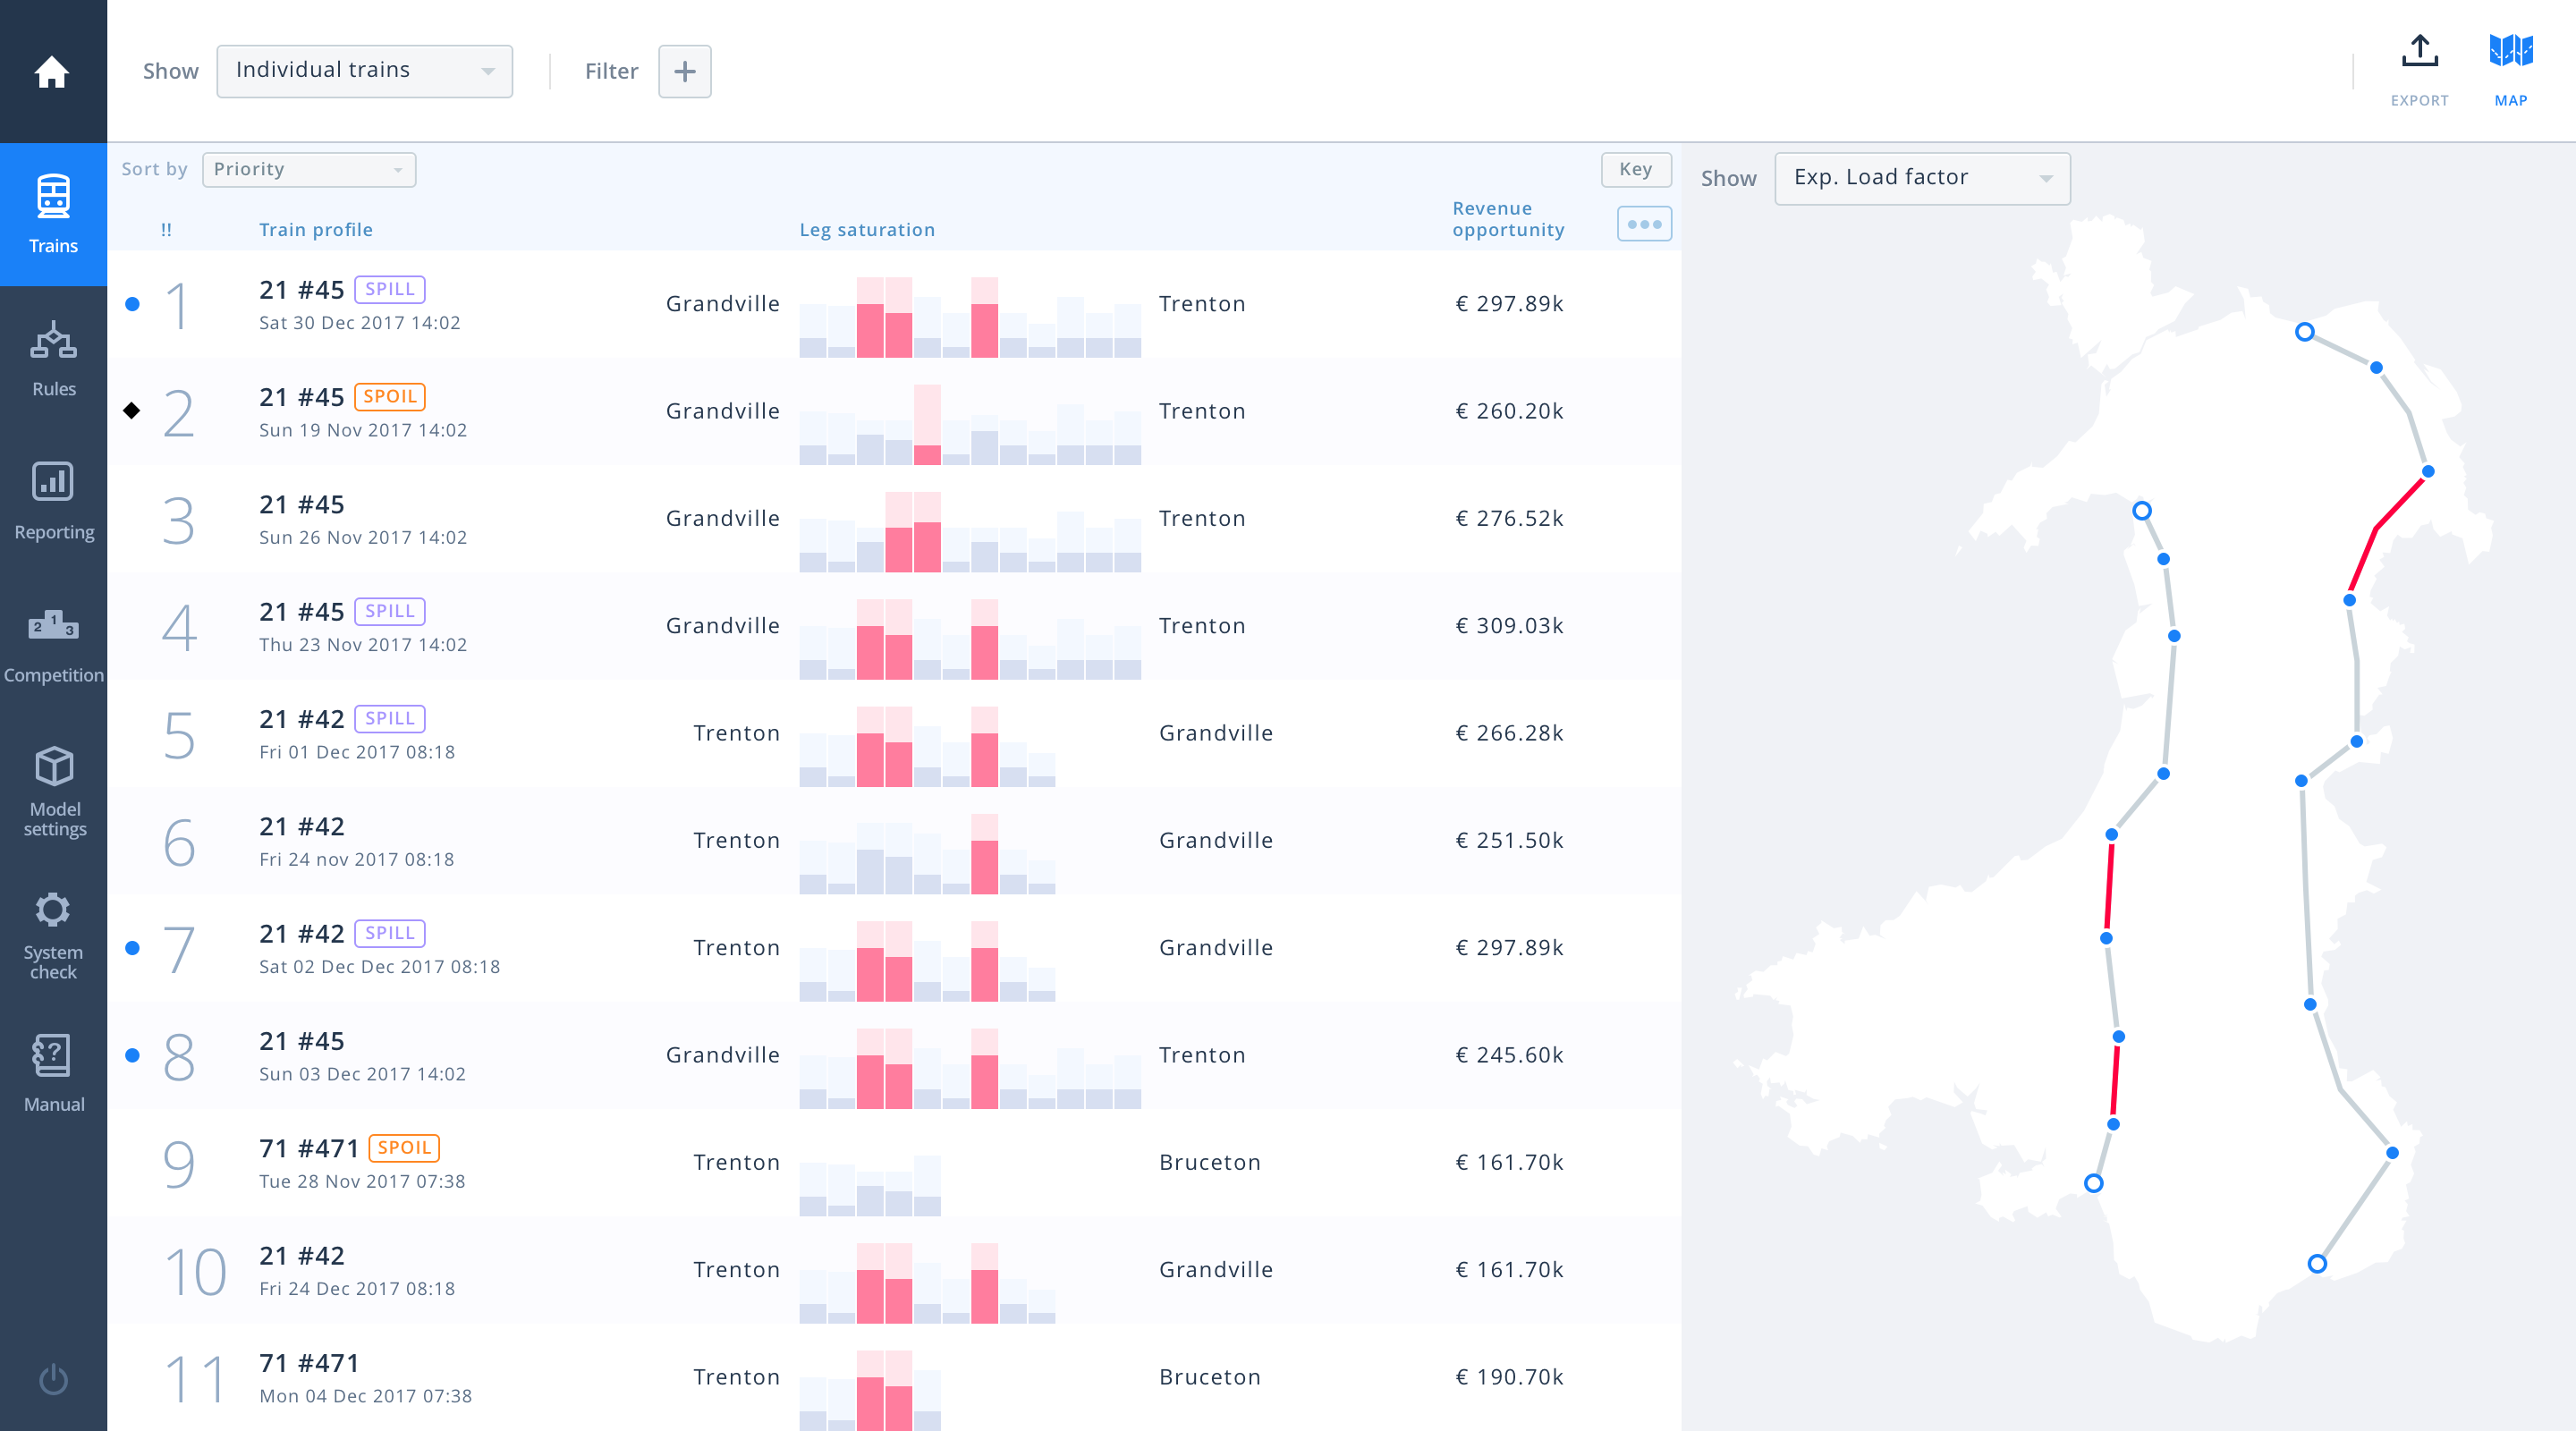This screenshot has height=1431, width=2576.
Task: Click the top terminus marker on west route
Action: tap(2141, 511)
